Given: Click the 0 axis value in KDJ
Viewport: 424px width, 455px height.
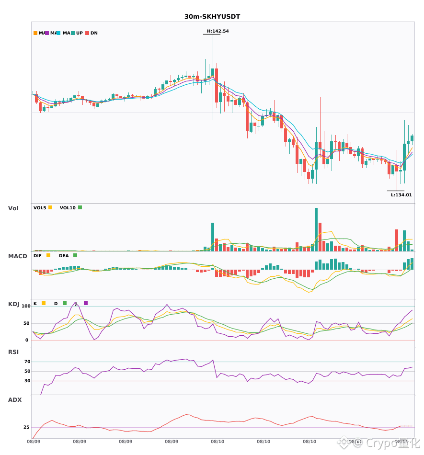Looking at the screenshot, I should [27, 340].
